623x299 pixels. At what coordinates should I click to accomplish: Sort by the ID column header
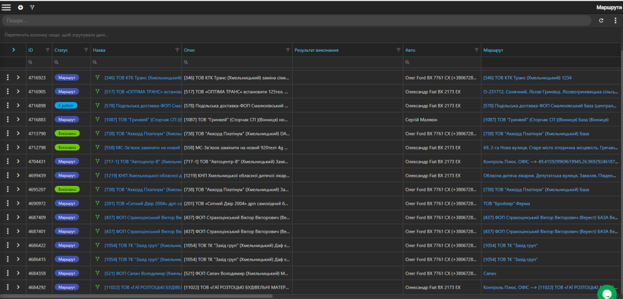pos(30,50)
